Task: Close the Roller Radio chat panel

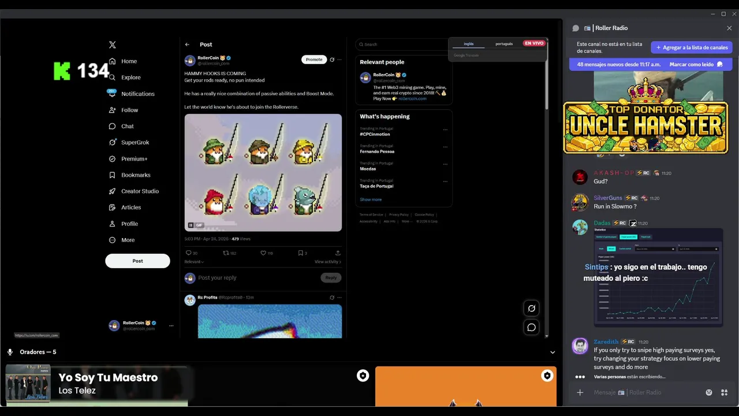Action: 729,28
